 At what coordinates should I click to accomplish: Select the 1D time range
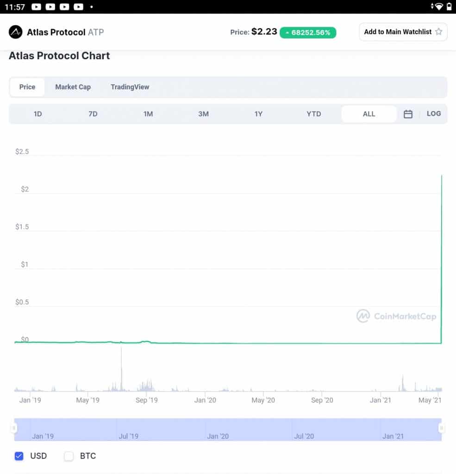(x=38, y=114)
